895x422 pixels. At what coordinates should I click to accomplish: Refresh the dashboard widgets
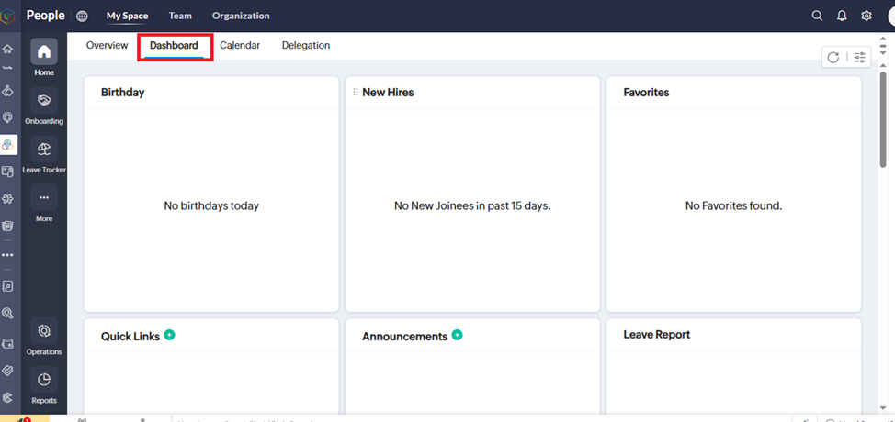[833, 58]
